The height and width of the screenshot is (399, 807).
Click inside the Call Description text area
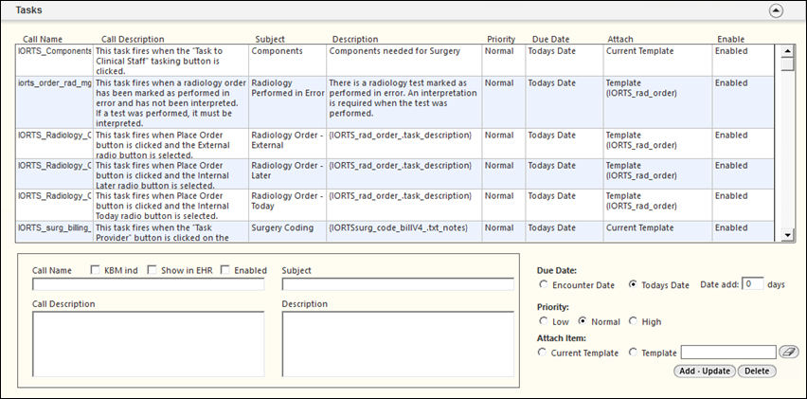[148, 344]
